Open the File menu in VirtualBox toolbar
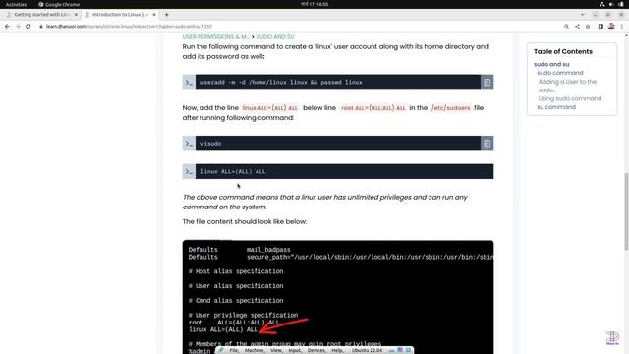The width and height of the screenshot is (629, 354). [x=234, y=350]
